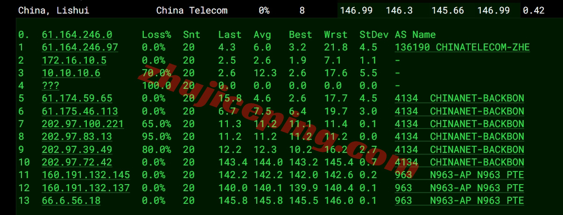
Task: Click the 160.191.132.145 address link
Action: click(x=85, y=175)
